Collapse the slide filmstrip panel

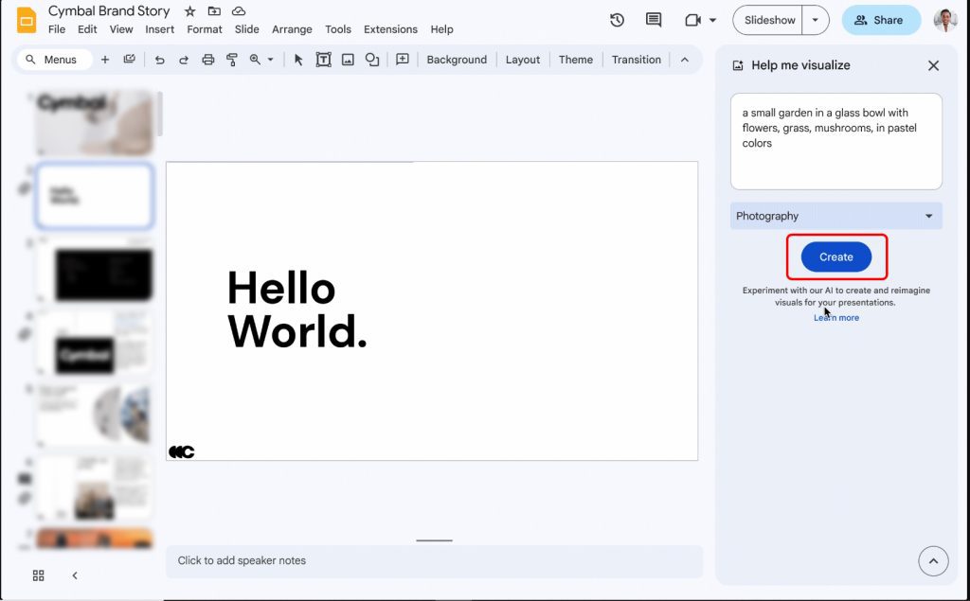click(75, 575)
